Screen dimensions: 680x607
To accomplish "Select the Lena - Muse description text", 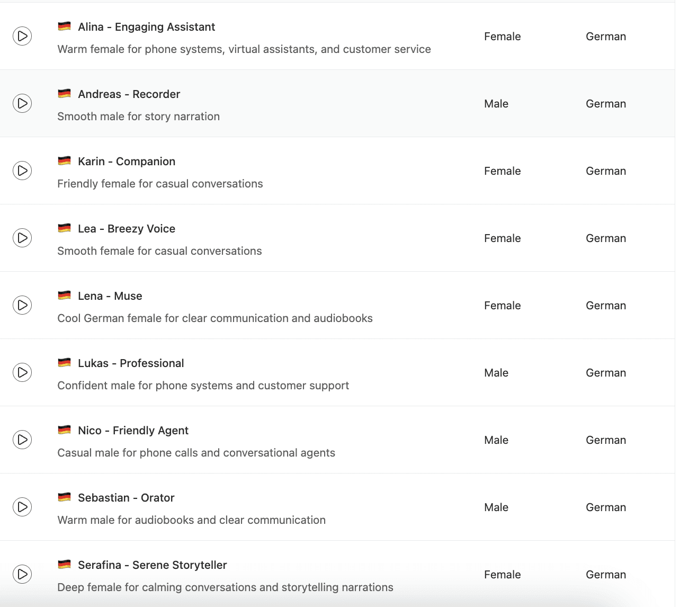I will tap(215, 318).
